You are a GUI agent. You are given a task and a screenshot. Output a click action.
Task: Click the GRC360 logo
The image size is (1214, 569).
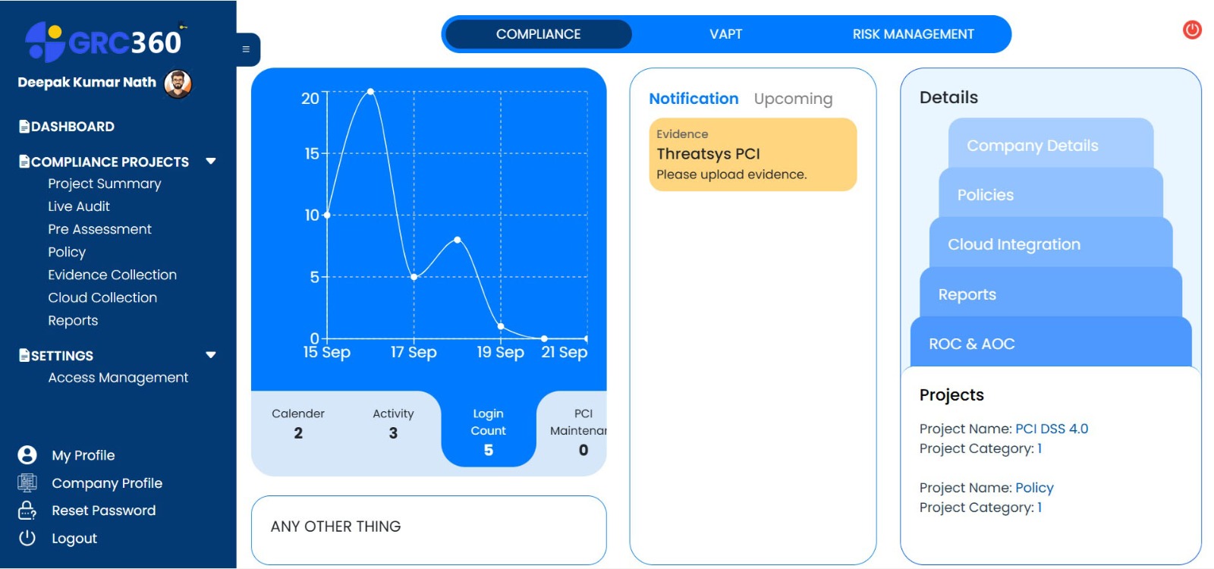point(105,42)
